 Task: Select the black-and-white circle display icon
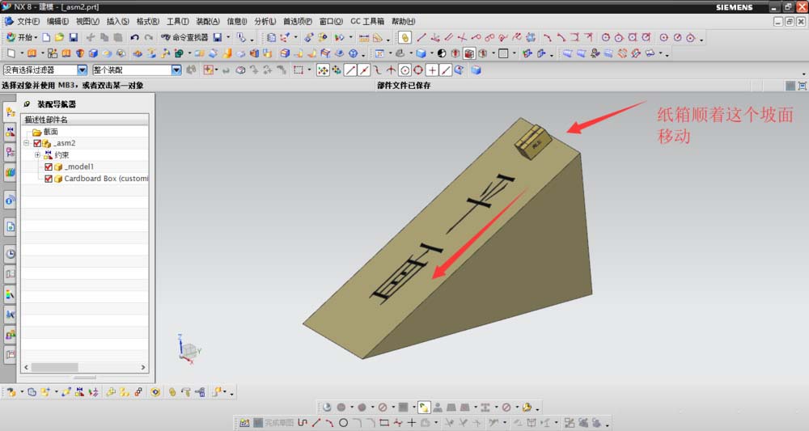[x=442, y=53]
